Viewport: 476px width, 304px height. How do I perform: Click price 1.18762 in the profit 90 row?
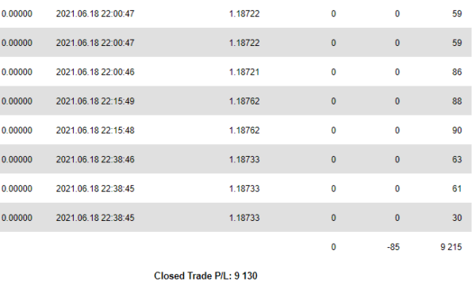(x=244, y=130)
